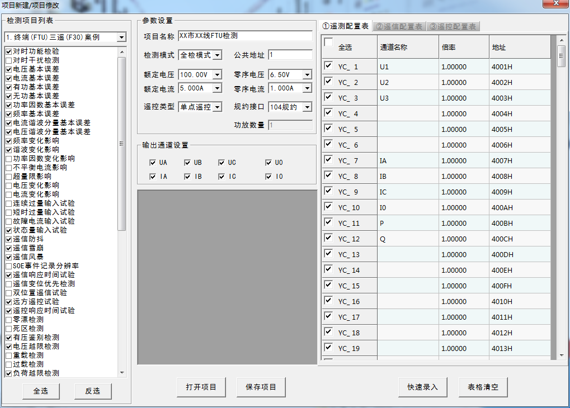Close the project dialog window
The width and height of the screenshot is (570, 408).
click(556, 4)
